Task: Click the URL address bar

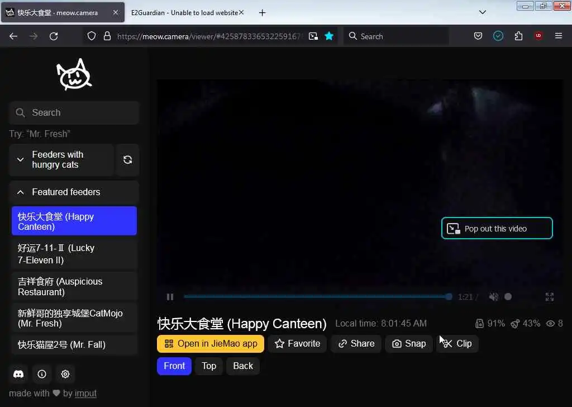Action: tap(209, 36)
